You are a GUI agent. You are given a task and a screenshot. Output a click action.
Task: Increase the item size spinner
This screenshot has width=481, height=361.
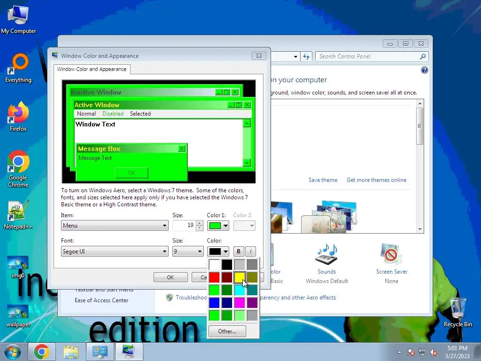pos(199,223)
